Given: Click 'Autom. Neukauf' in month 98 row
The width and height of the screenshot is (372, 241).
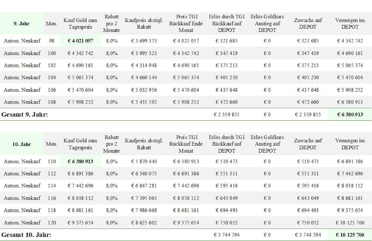Looking at the screenshot, I should 22,41.
